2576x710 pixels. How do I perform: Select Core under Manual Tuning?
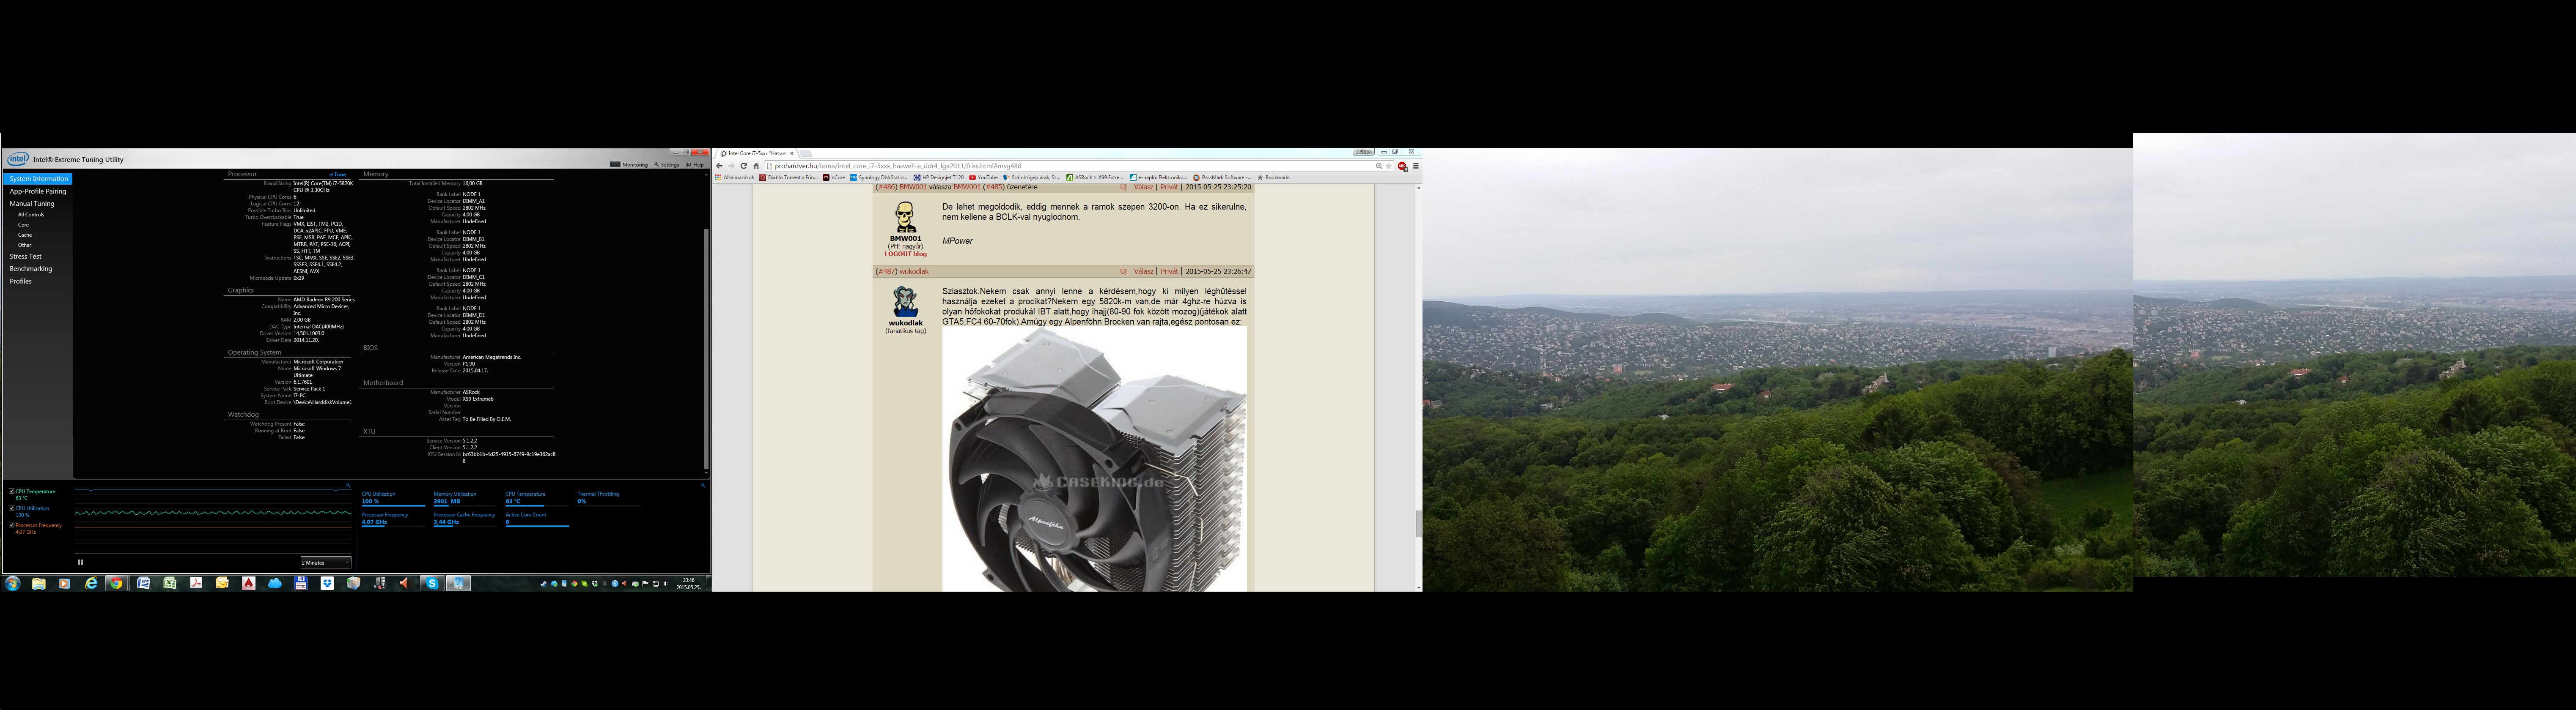(x=23, y=225)
